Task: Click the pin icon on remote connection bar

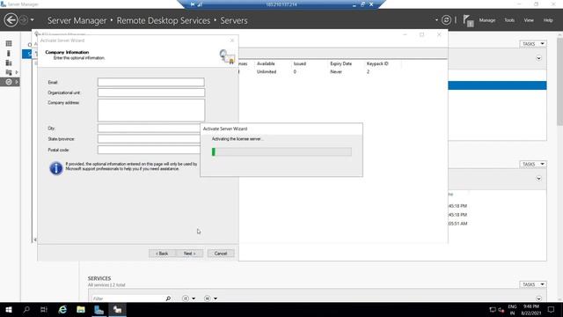Action: tap(193, 4)
